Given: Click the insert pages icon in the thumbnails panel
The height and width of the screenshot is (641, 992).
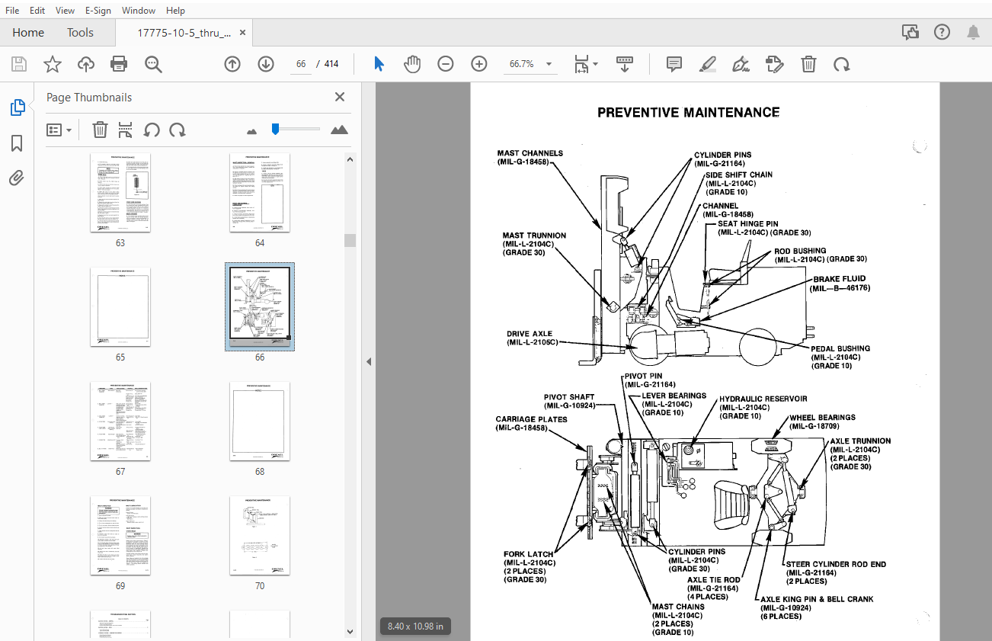Looking at the screenshot, I should (126, 130).
